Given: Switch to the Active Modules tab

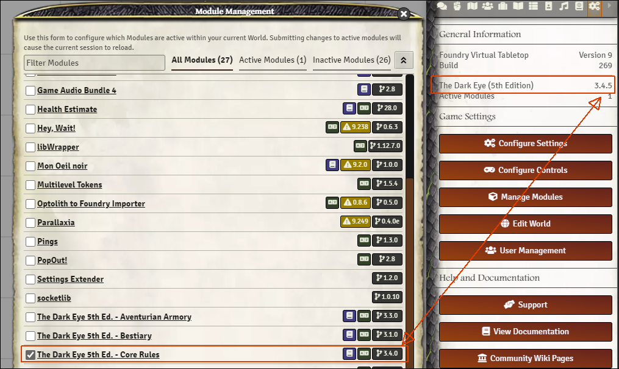Looking at the screenshot, I should (x=273, y=60).
